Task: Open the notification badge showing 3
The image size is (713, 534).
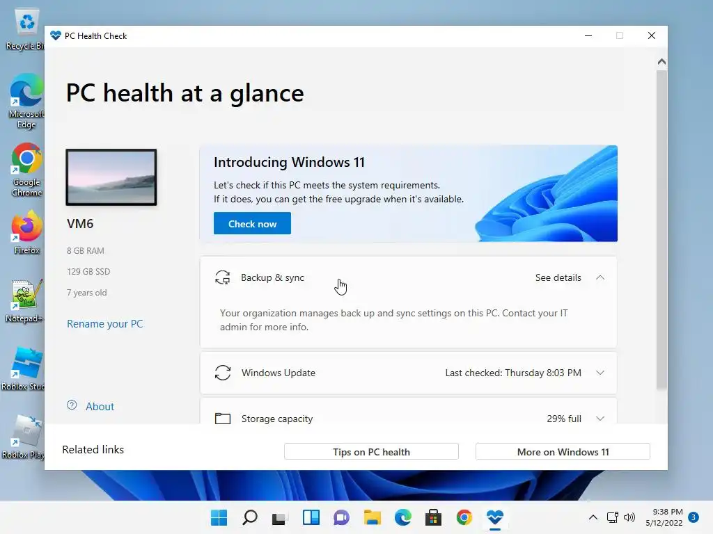Action: pos(694,517)
